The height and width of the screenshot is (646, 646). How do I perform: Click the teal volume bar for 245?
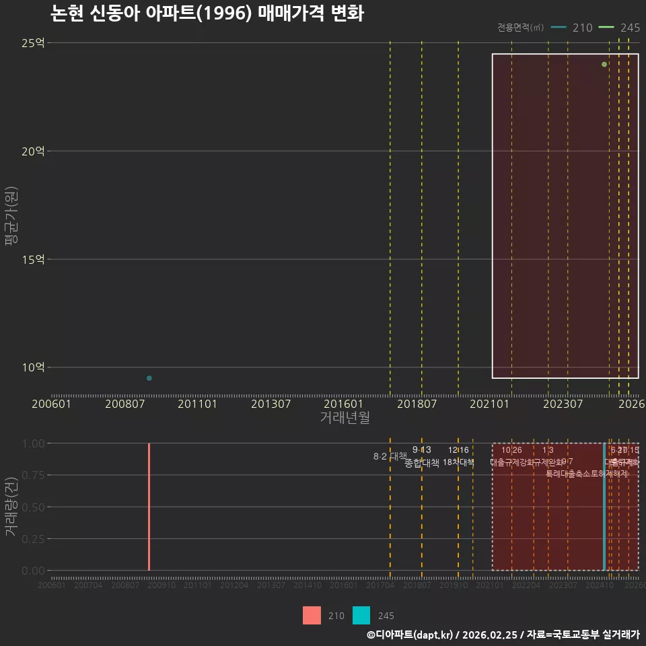604,507
